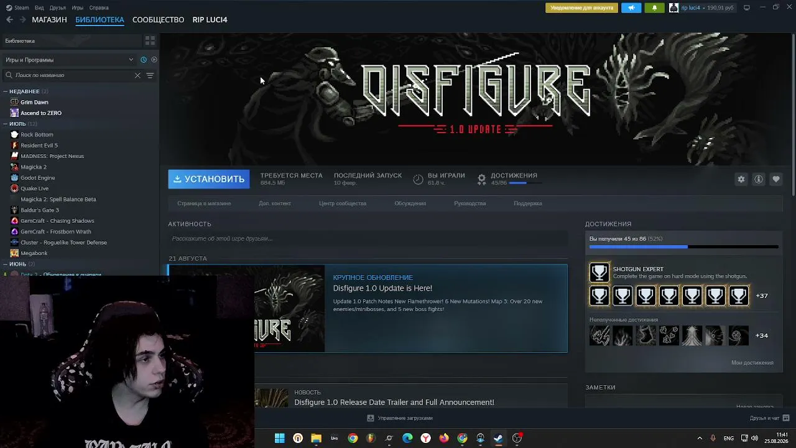The image size is (796, 448).
Task: Open MADNESS: Project Nexus entry
Action: [52, 156]
